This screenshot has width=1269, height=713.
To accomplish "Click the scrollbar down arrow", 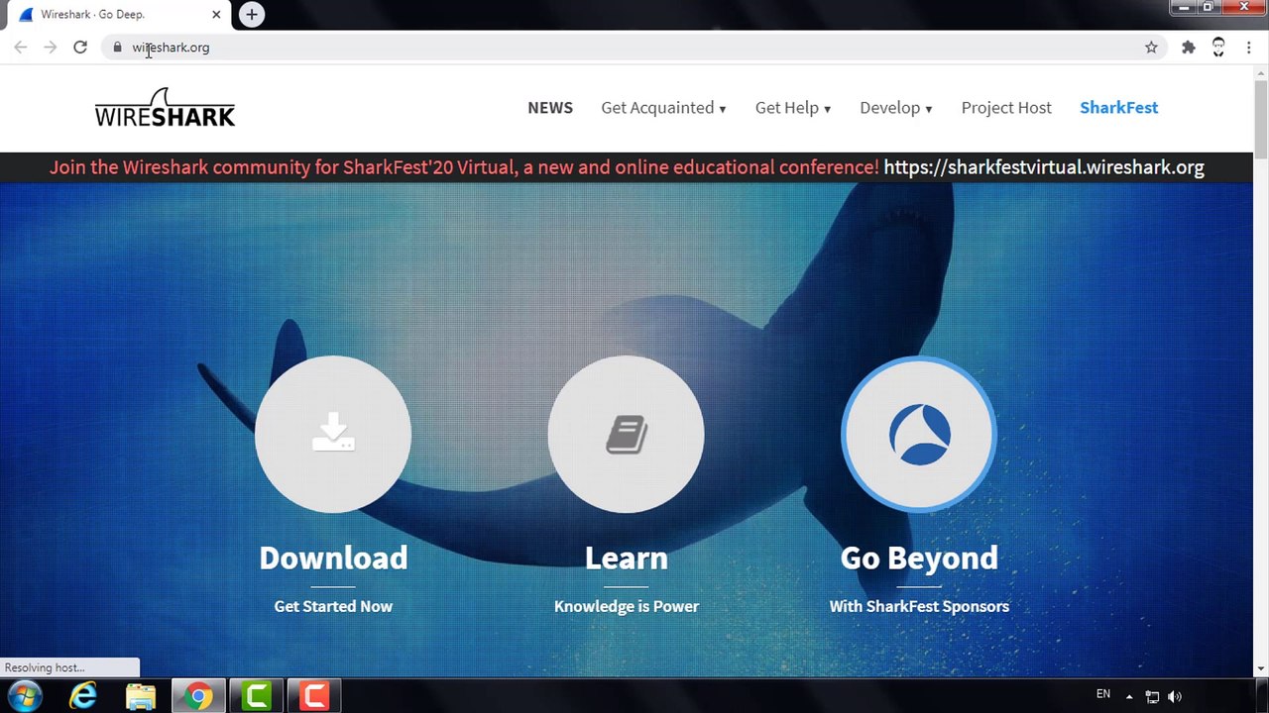I will click(x=1261, y=669).
